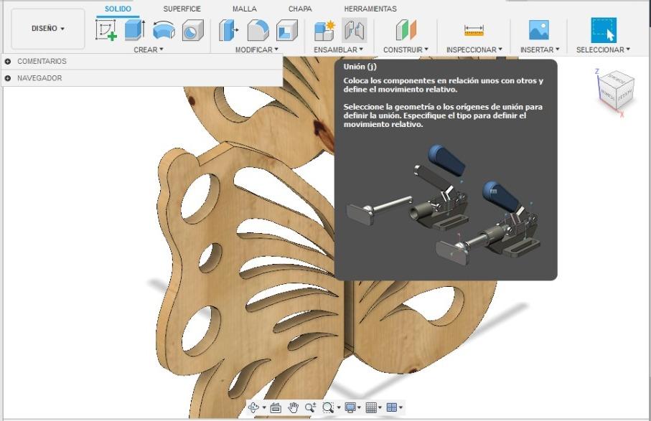
Task: Open the DISEÑO workspace dropdown
Action: (48, 29)
